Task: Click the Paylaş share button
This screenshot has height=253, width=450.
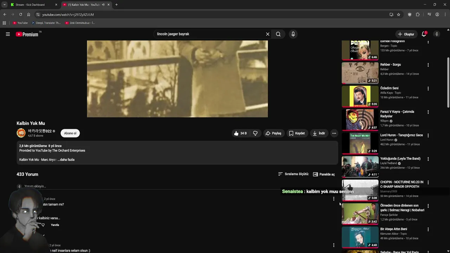Action: tap(274, 133)
